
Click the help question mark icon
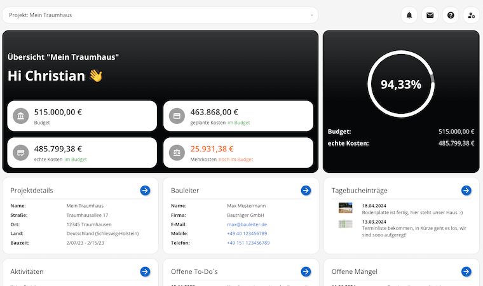tap(451, 15)
